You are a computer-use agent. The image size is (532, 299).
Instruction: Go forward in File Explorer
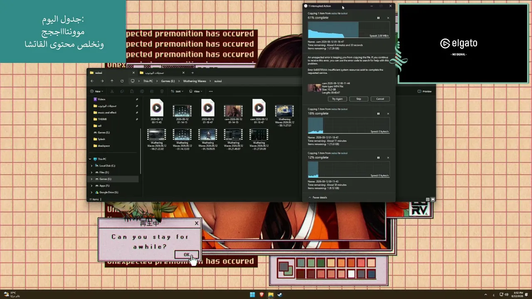(102, 81)
